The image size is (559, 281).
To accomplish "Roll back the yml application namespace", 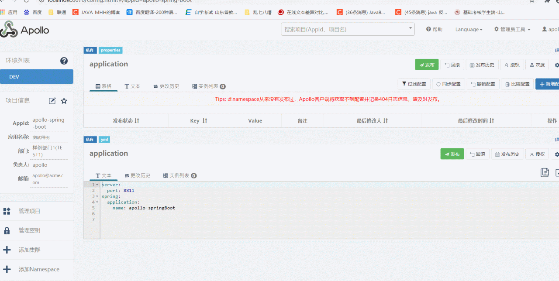I will (x=477, y=154).
